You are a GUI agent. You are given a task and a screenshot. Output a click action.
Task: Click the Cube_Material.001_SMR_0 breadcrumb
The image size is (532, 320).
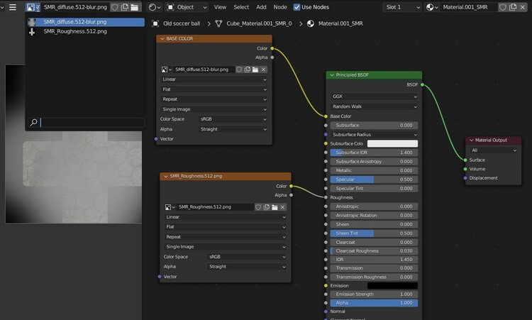coord(259,23)
